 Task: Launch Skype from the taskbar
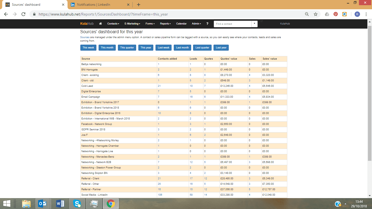pyautogui.click(x=77, y=203)
